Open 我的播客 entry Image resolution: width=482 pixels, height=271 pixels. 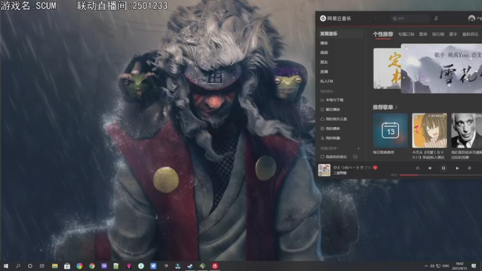tap(330, 128)
